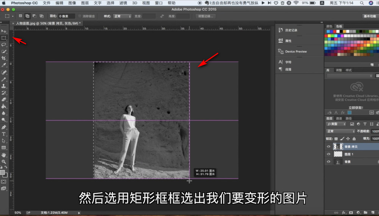Screen dimensions: 379x216
Task: Click Add layer style fx icon at Layers bottom
Action: [343, 213]
